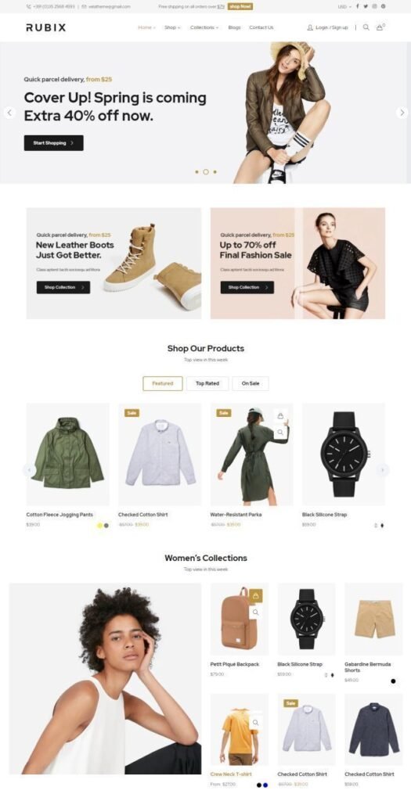Switch to the On Sale tab

pyautogui.click(x=251, y=383)
